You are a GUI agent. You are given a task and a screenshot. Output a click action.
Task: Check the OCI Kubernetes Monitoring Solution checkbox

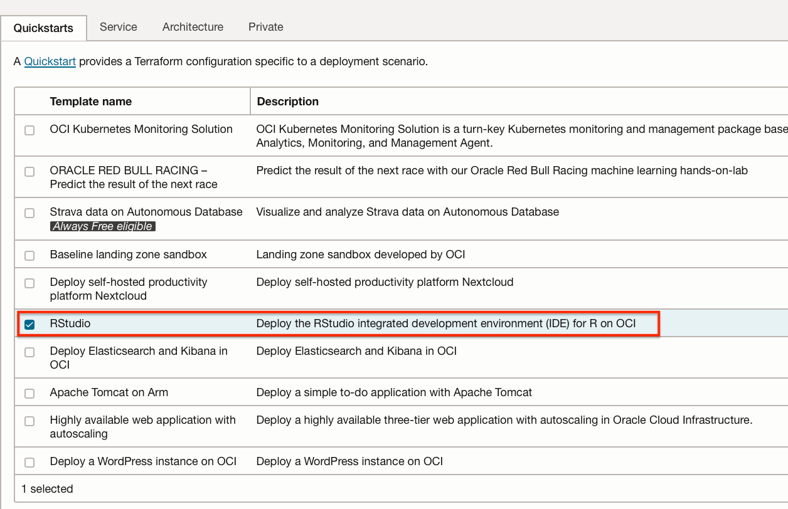(29, 130)
